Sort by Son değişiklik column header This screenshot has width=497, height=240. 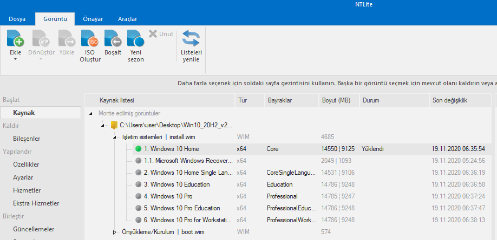click(461, 100)
